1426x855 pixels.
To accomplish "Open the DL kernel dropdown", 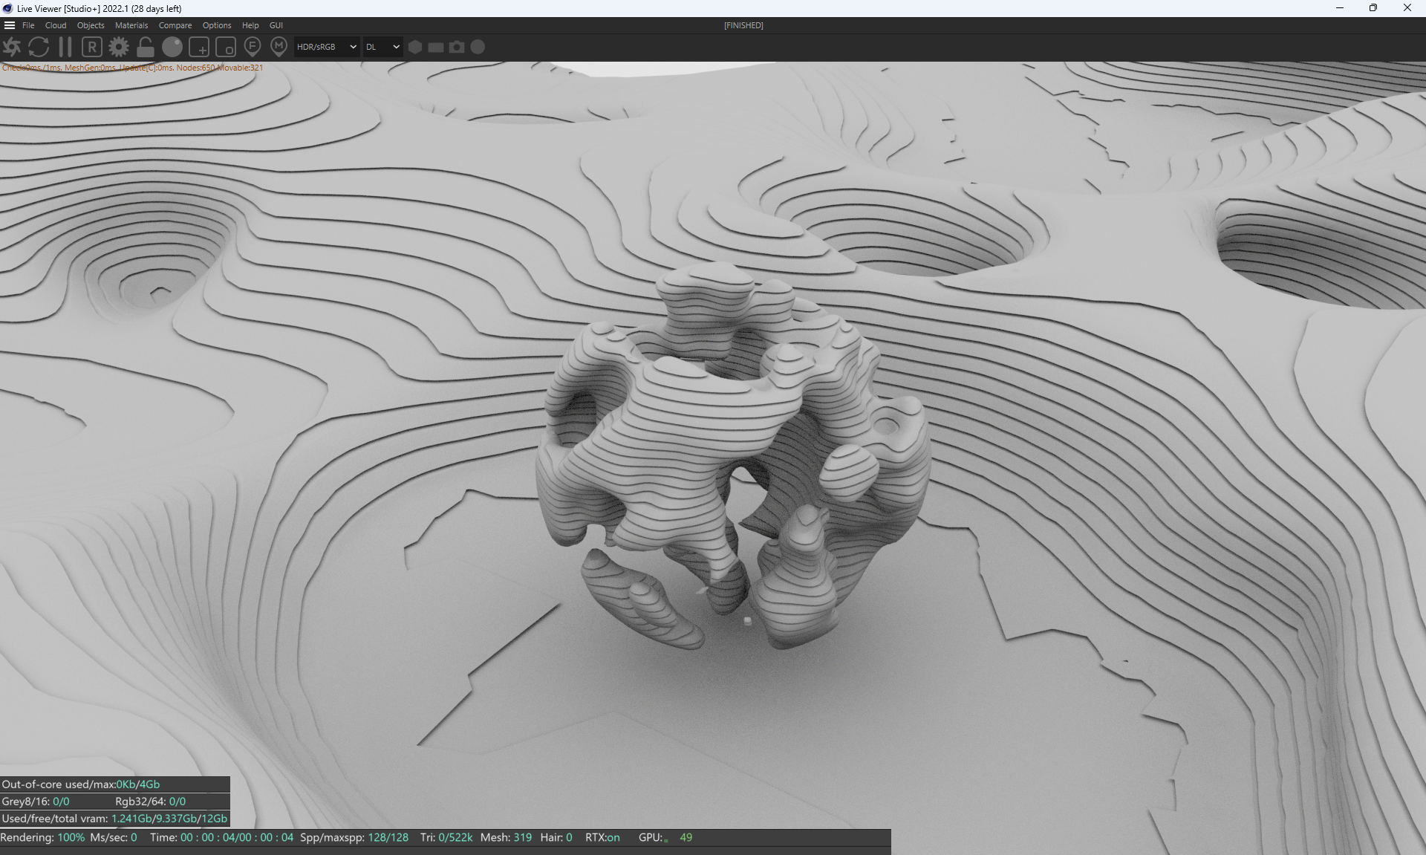I will [382, 47].
